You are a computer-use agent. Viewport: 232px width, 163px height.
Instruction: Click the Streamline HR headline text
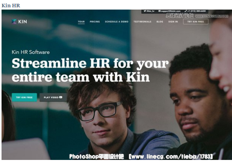90,70
